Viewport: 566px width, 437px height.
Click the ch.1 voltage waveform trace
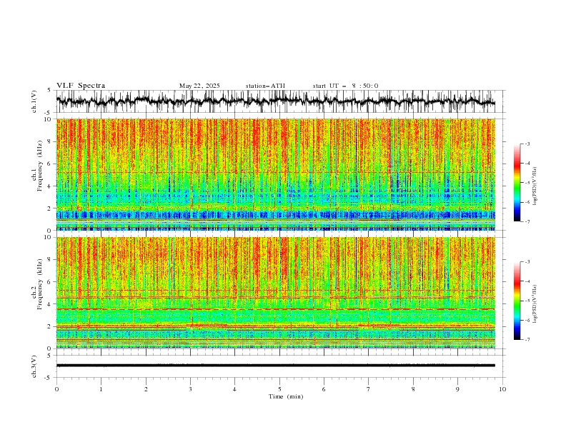[275, 101]
